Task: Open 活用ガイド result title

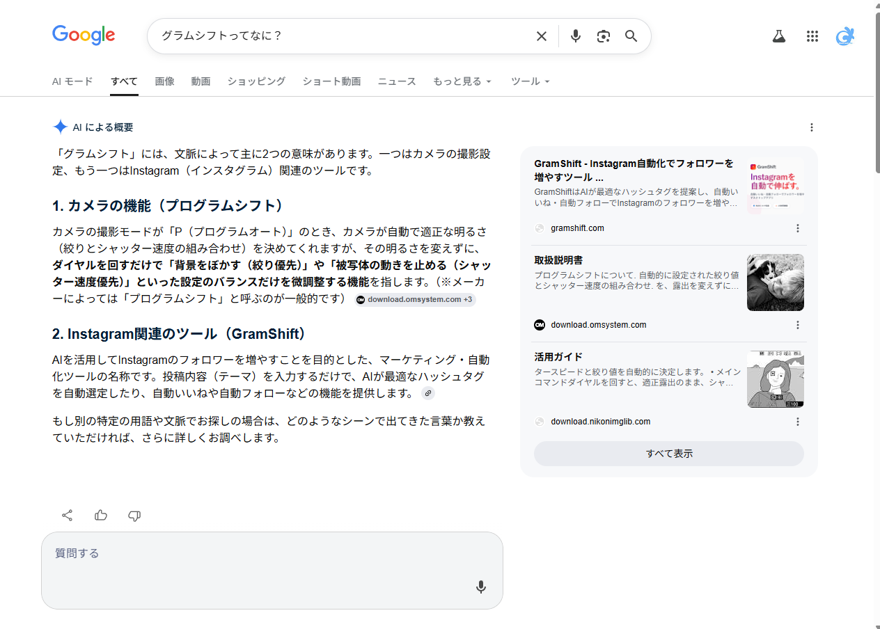Action: [x=558, y=357]
